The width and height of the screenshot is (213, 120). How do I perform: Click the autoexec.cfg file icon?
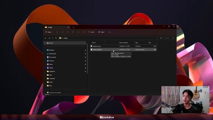(x=92, y=46)
